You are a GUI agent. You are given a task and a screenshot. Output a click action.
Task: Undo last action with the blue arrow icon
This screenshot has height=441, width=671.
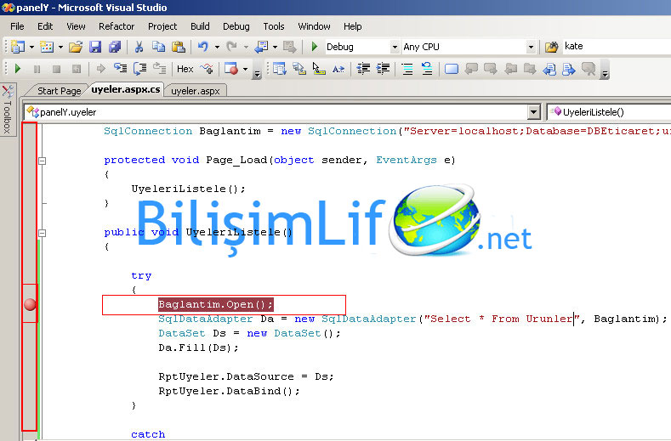pyautogui.click(x=203, y=47)
